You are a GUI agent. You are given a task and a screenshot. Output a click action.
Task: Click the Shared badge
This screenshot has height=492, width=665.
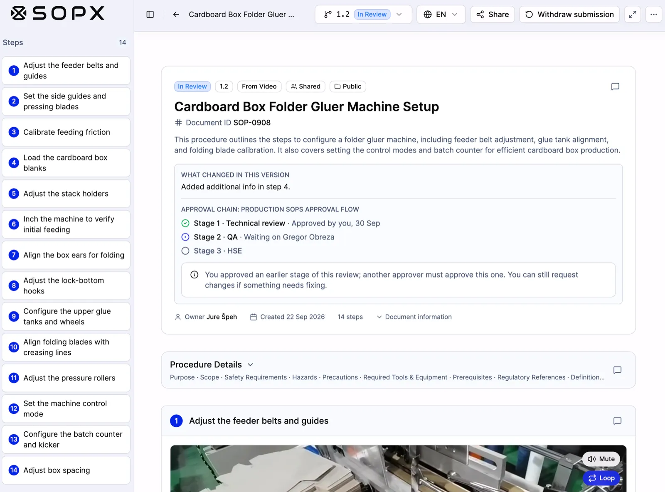(305, 86)
